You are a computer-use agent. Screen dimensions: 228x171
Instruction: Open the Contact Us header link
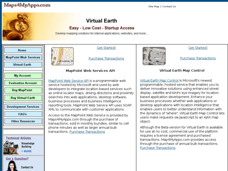pyautogui.click(x=169, y=7)
